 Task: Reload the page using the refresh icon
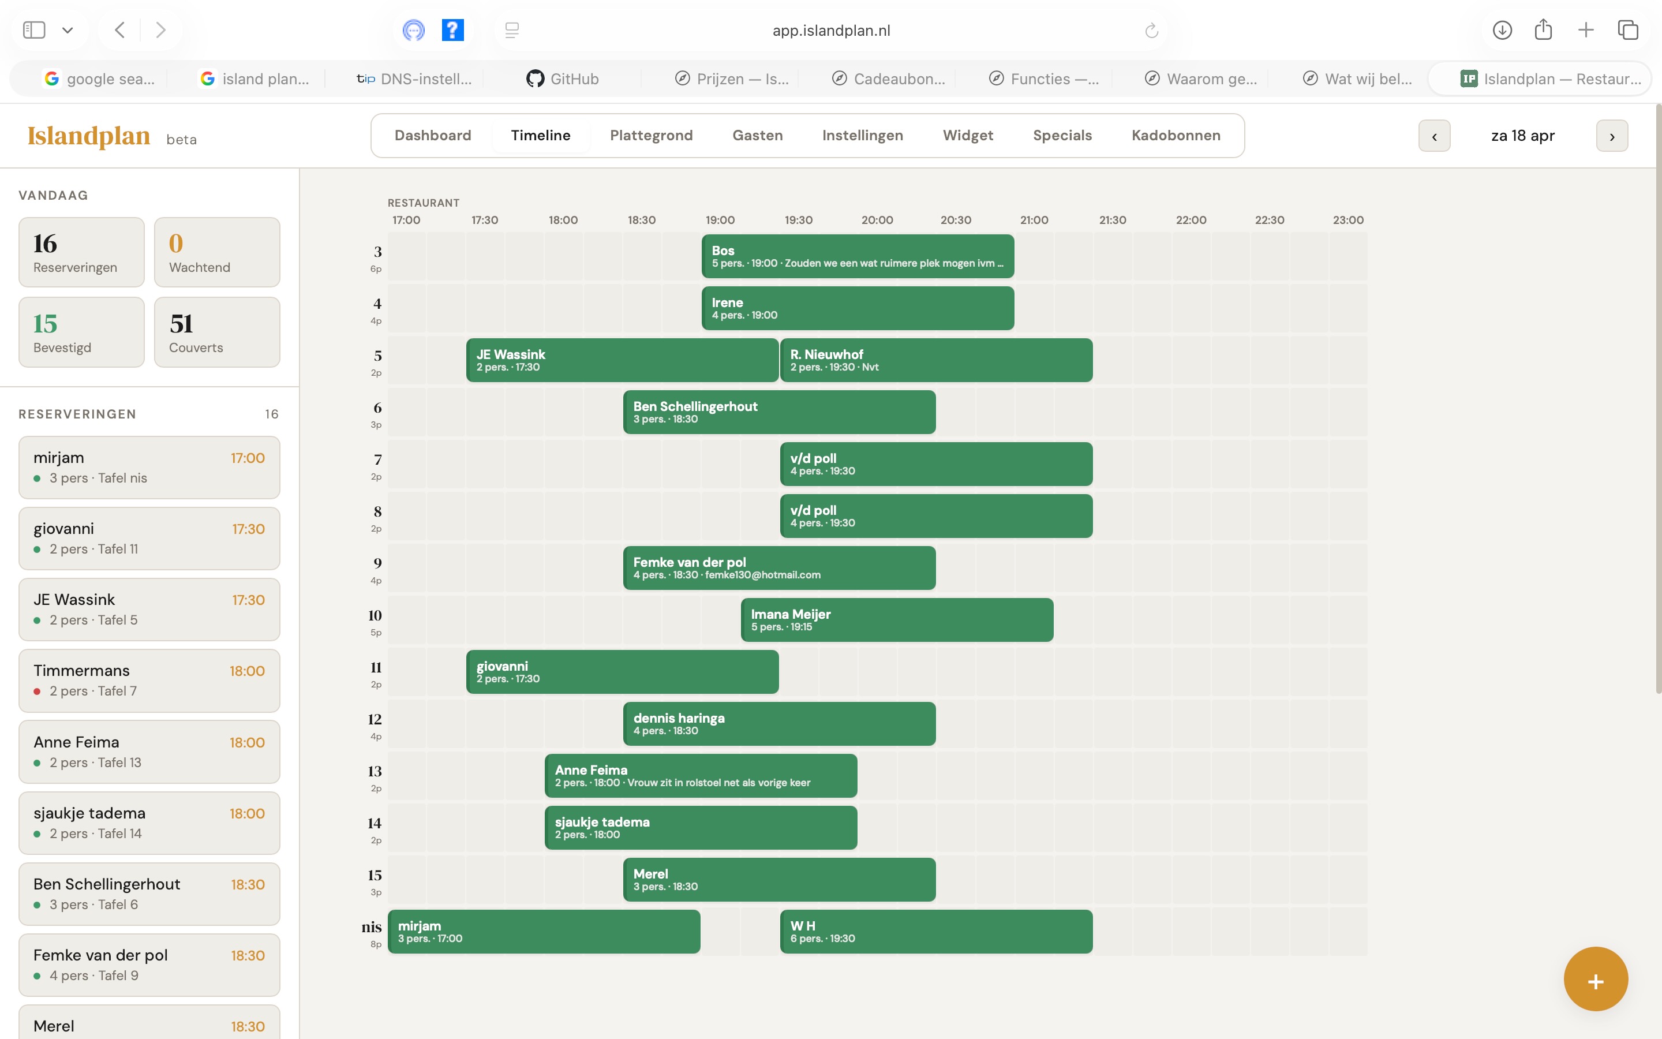[x=1151, y=29]
